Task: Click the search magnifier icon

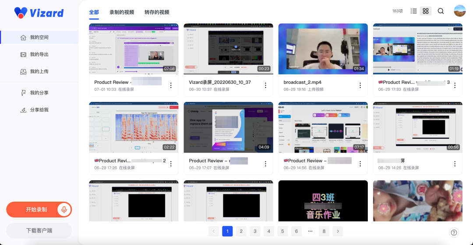Action: 441,11
